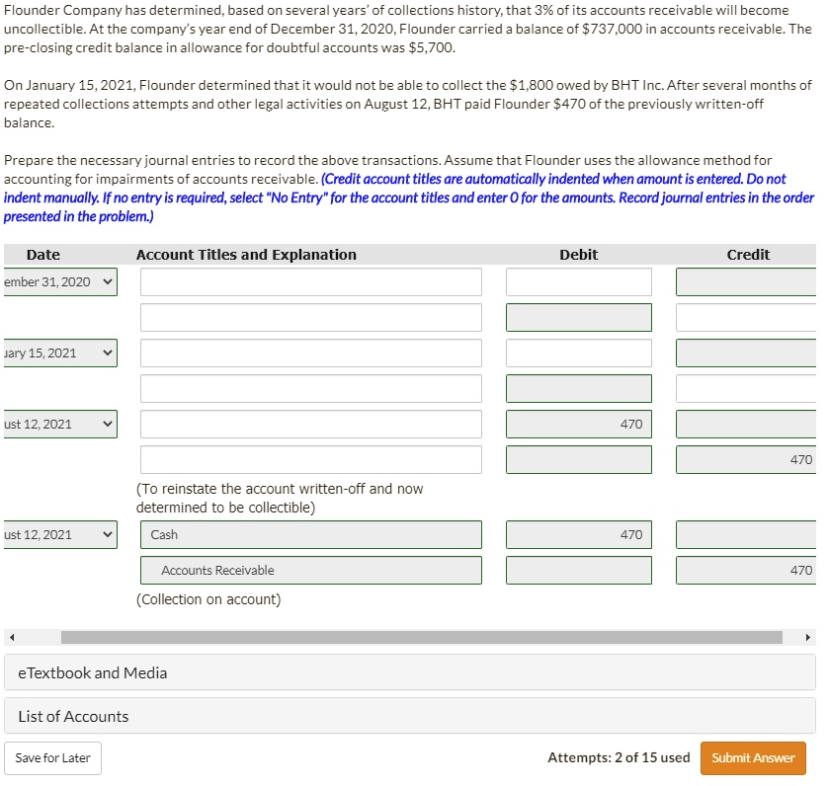Select debit field in January 15 first row
Viewport: 829px width, 786px height.
coord(578,353)
